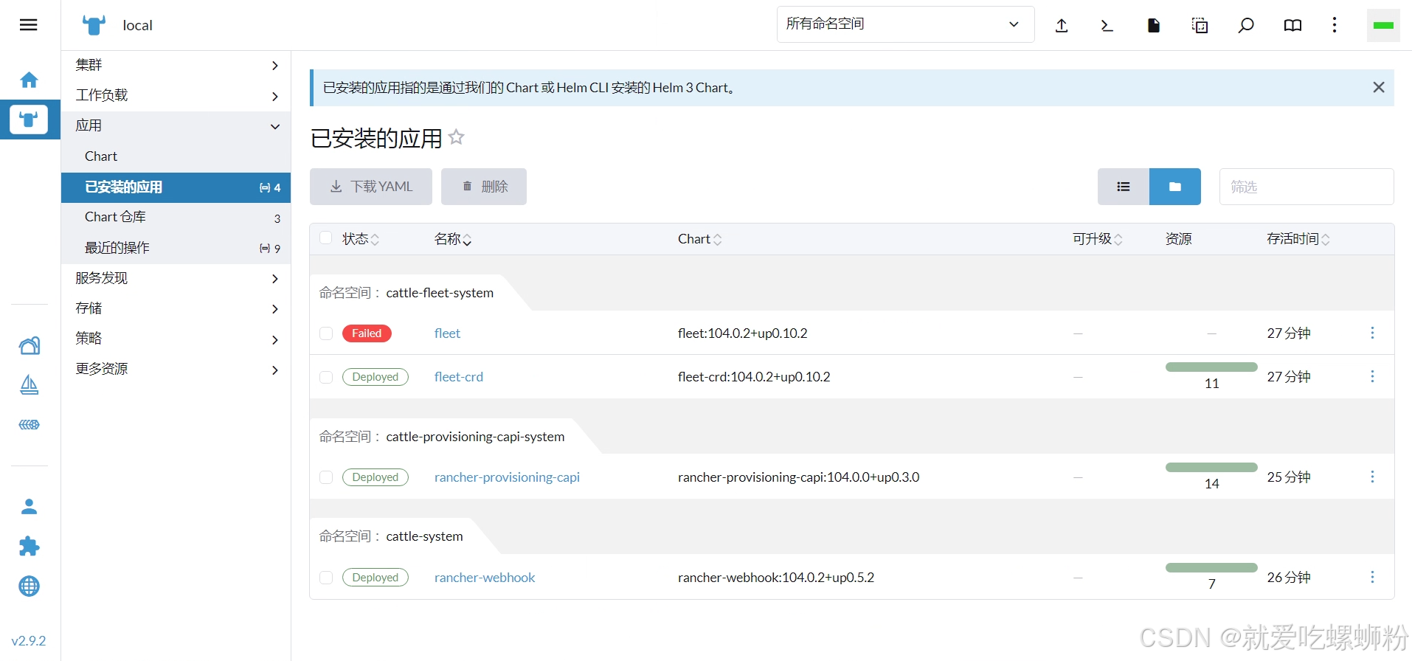Open the namespace filter dropdown

click(905, 24)
